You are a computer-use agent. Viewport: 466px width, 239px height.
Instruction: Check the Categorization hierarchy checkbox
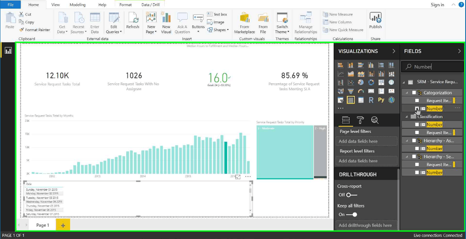(414, 93)
